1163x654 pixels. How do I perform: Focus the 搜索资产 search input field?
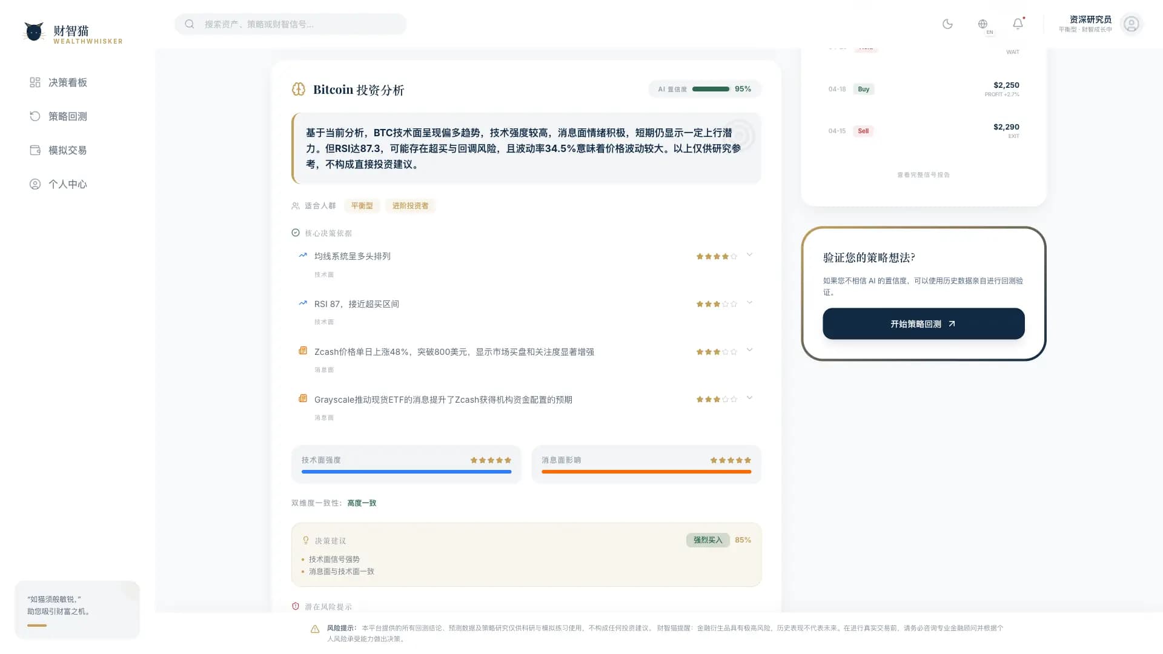[x=291, y=24]
